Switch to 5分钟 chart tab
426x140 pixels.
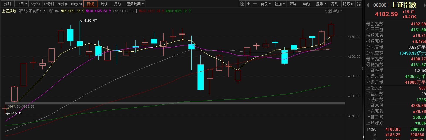35,4
